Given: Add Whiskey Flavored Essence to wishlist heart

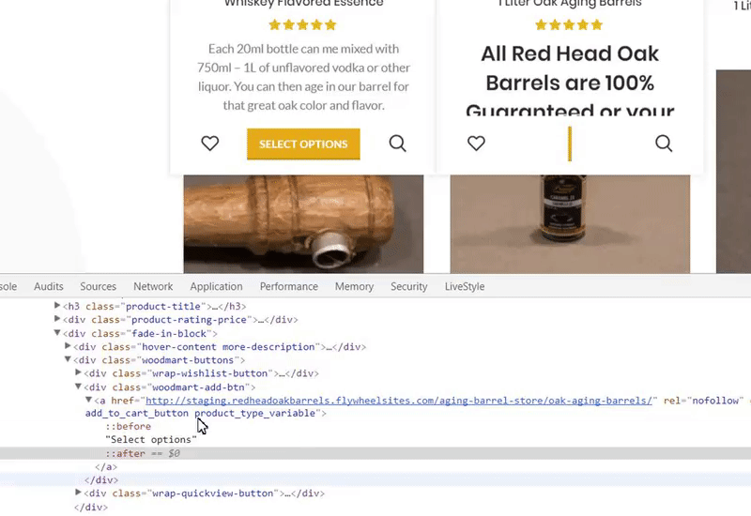Looking at the screenshot, I should click(209, 144).
